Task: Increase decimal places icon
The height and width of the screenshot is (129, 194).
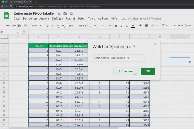Action: pos(64,26)
